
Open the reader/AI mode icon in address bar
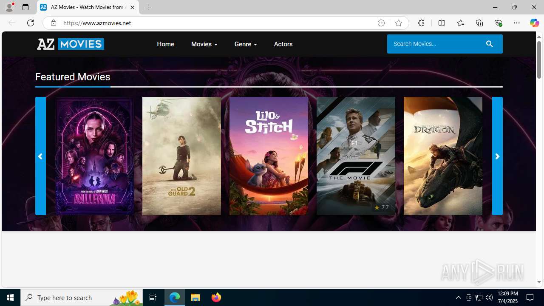(x=381, y=23)
